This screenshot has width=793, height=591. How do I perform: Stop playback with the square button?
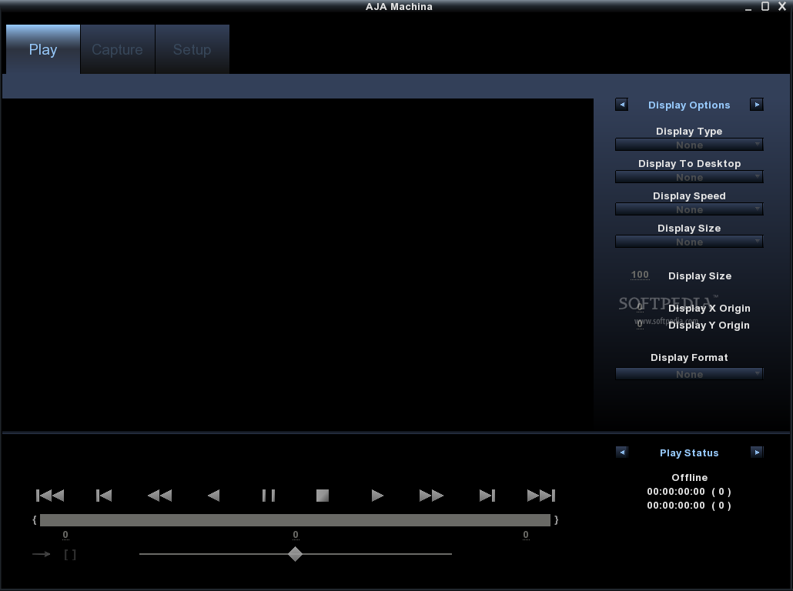click(x=323, y=496)
